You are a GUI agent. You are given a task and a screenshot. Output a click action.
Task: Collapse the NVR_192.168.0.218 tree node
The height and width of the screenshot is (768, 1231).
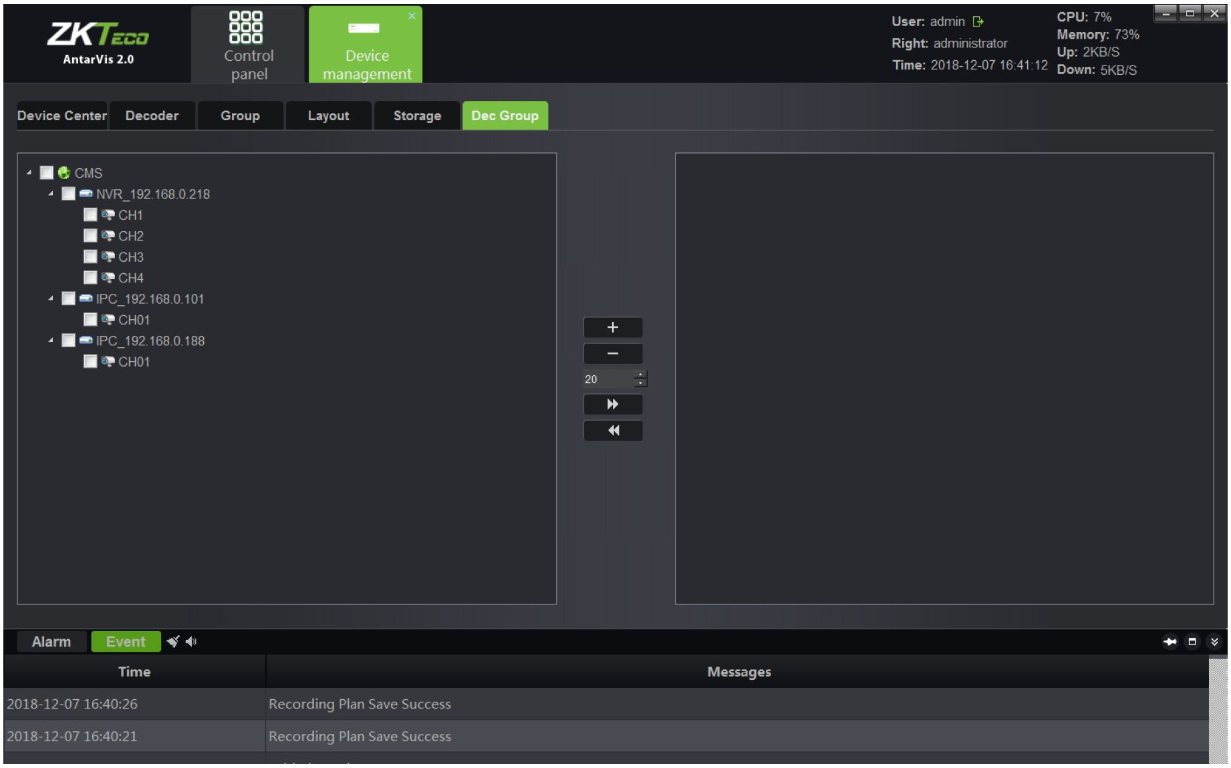[51, 194]
